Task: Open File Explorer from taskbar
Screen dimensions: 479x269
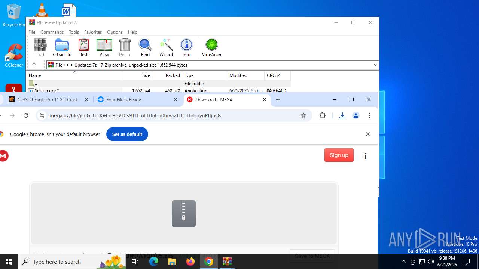Action: [x=172, y=262]
